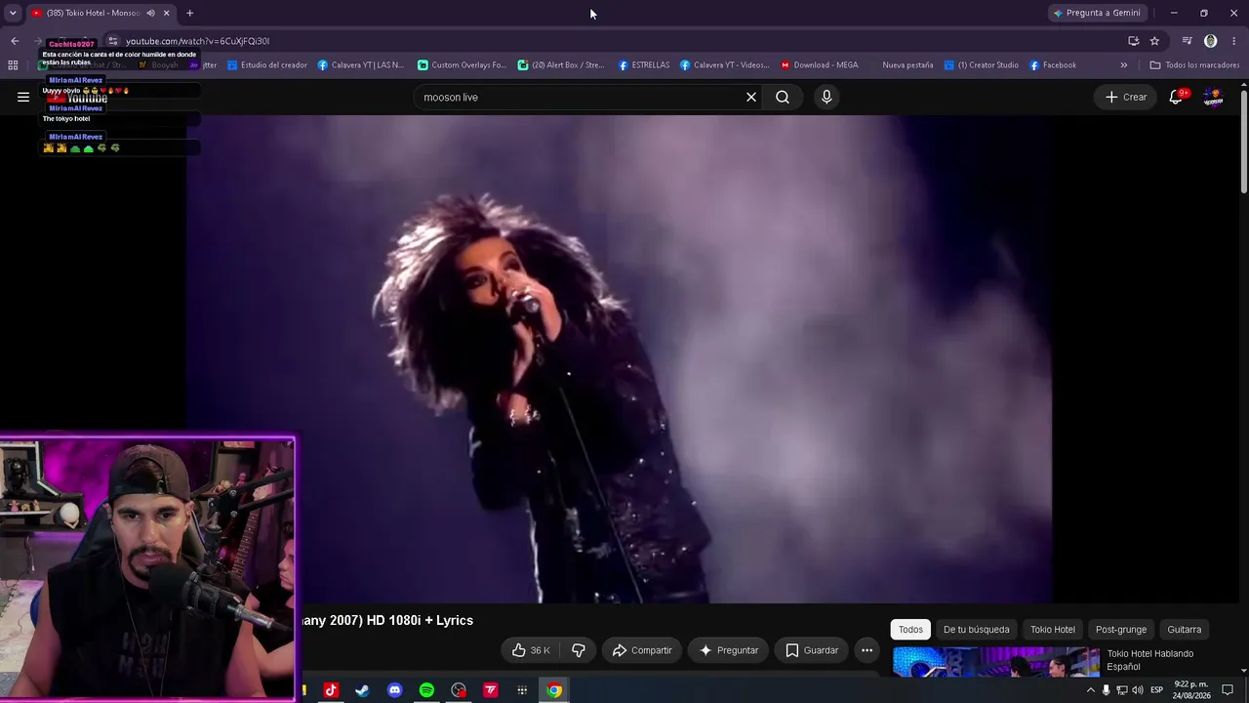
Task: Open the '(1) Creator Studio' bookmark
Action: 982,65
